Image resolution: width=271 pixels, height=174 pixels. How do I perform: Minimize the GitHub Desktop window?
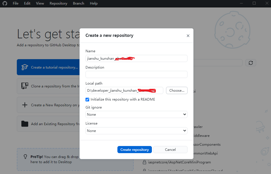[241, 3]
